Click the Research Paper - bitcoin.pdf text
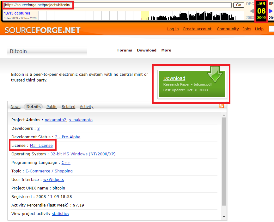274x222 pixels. click(x=187, y=84)
